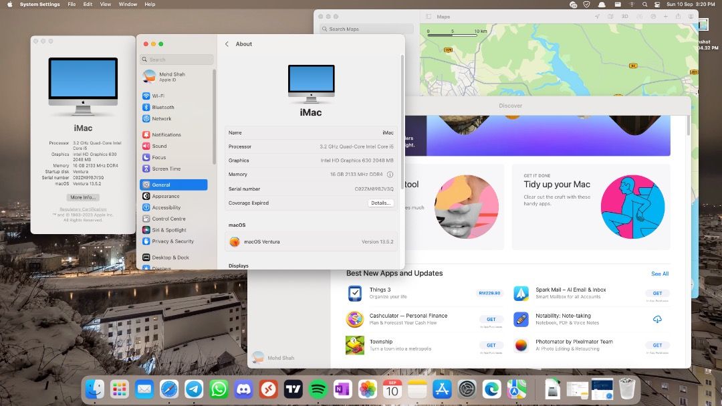Open the Regulatory Certification link

pyautogui.click(x=83, y=209)
